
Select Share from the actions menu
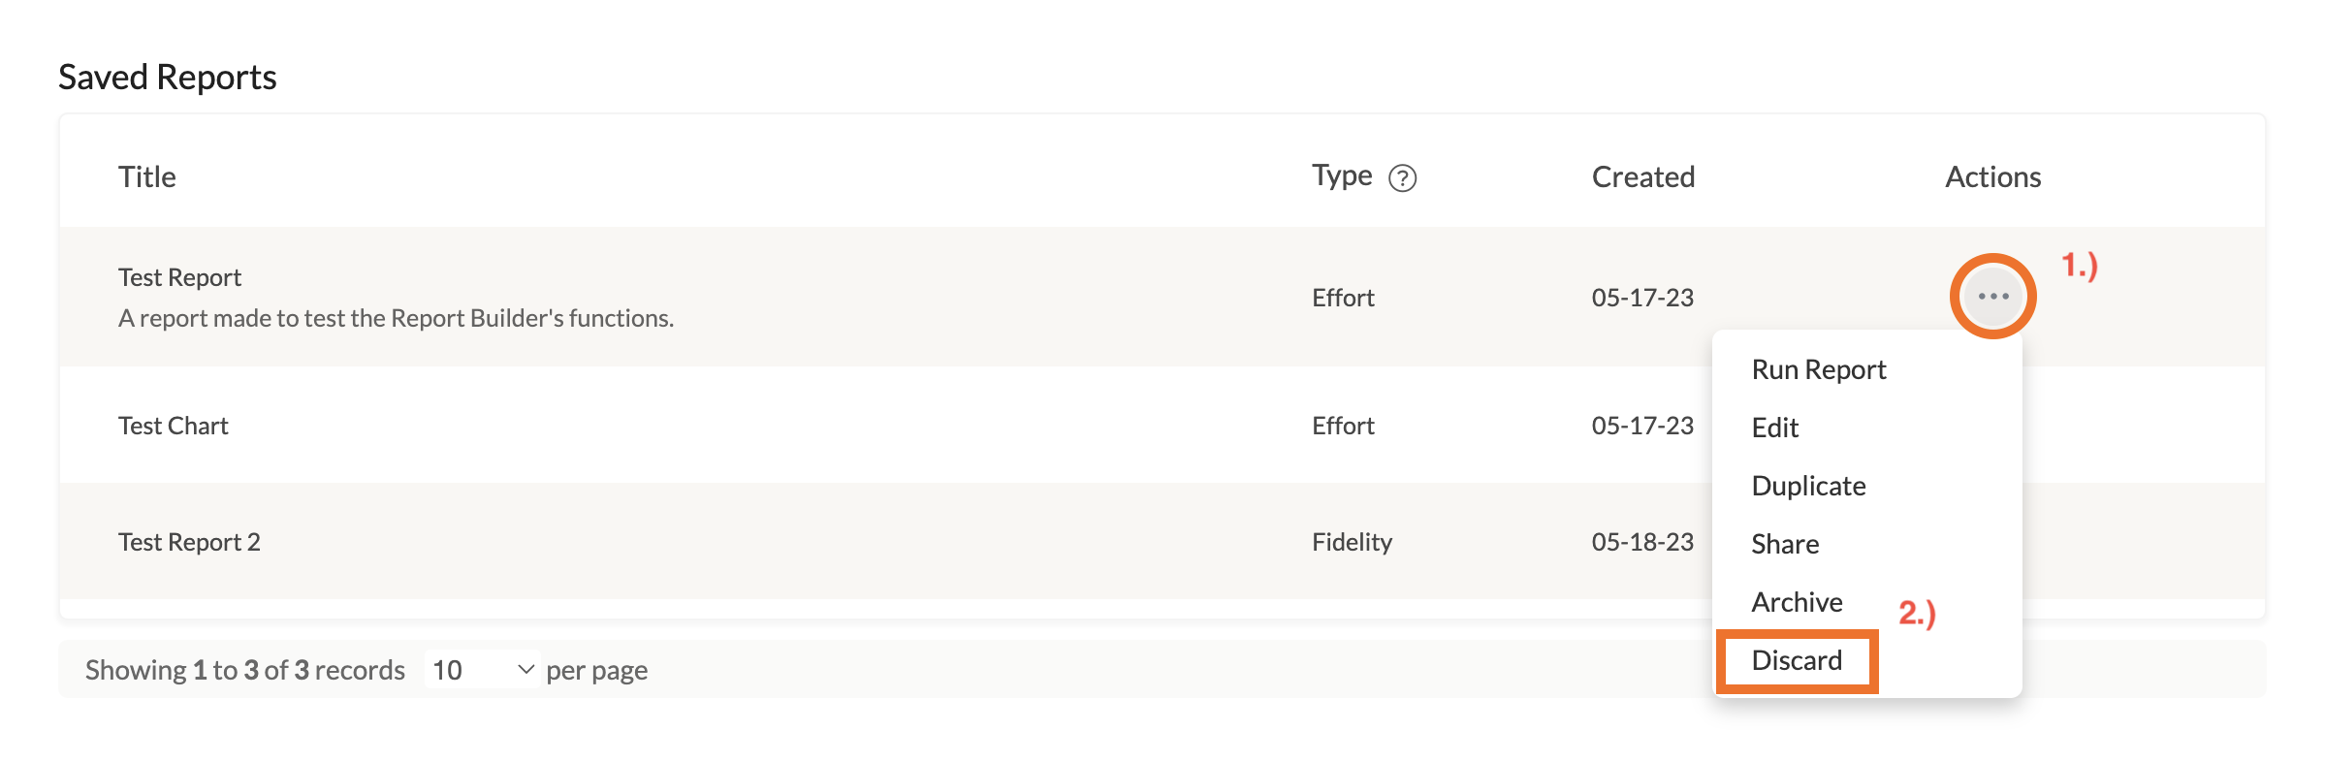pos(1784,544)
